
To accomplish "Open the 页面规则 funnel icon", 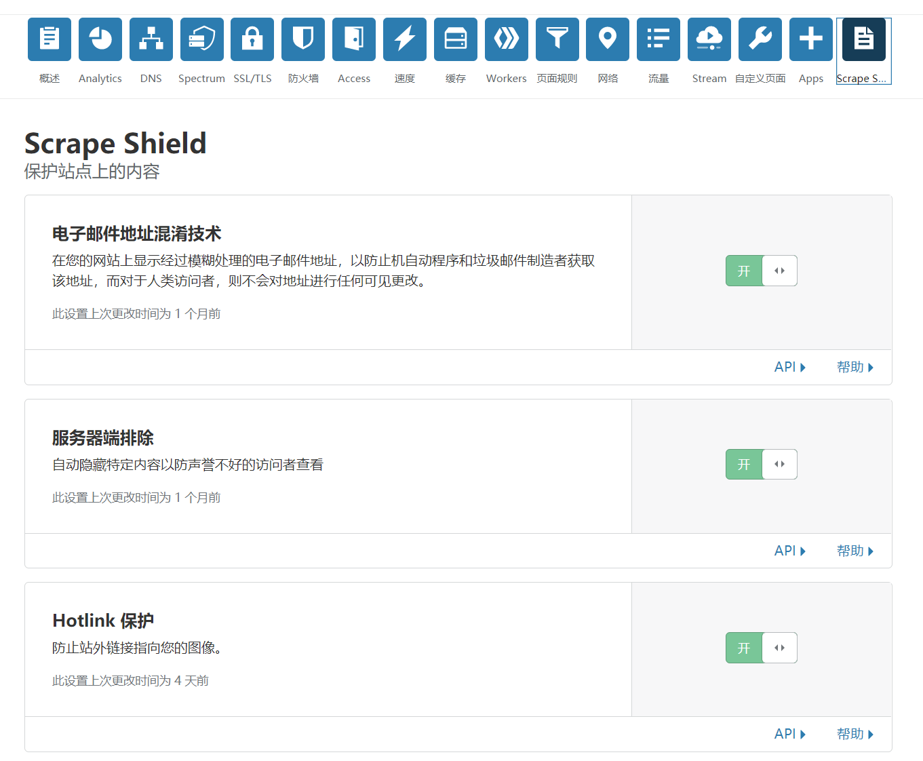I will (557, 39).
